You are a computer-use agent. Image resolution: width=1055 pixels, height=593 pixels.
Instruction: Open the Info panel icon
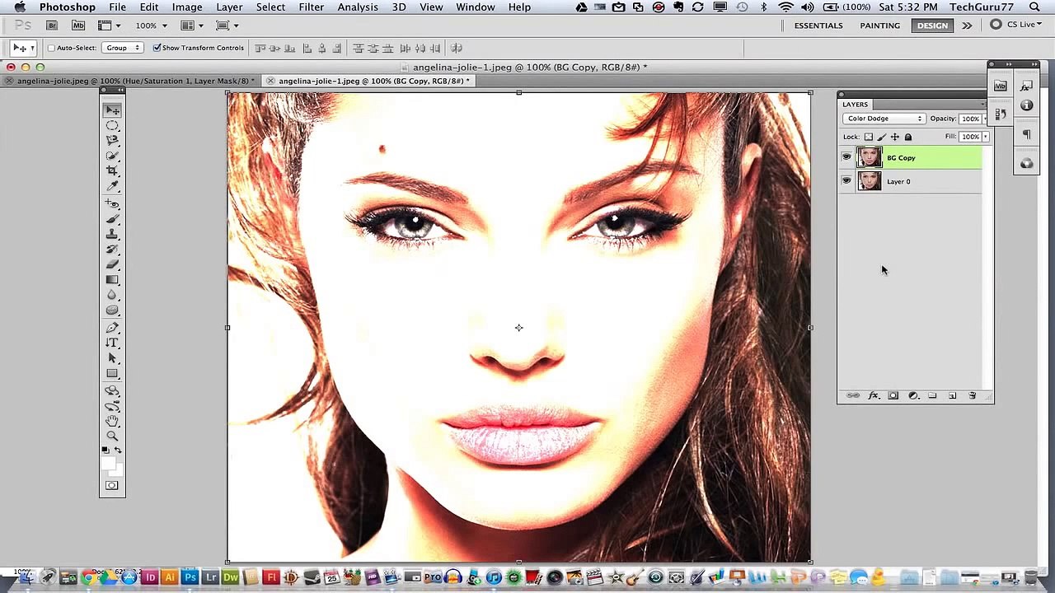coord(1026,105)
